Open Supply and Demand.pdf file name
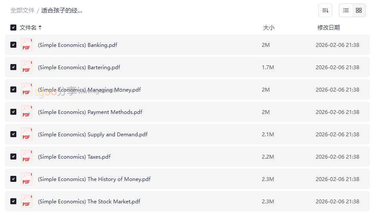This screenshot has height=221, width=376. pyautogui.click(x=92, y=135)
